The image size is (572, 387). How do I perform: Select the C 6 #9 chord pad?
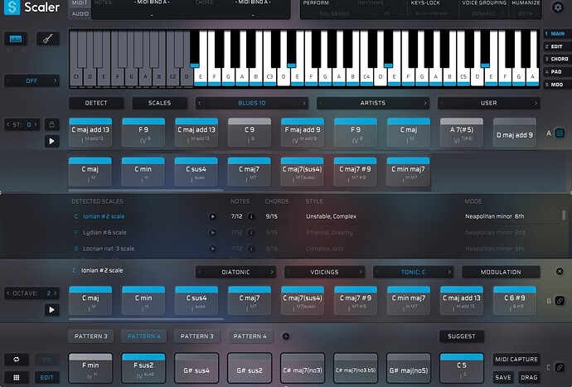(514, 301)
